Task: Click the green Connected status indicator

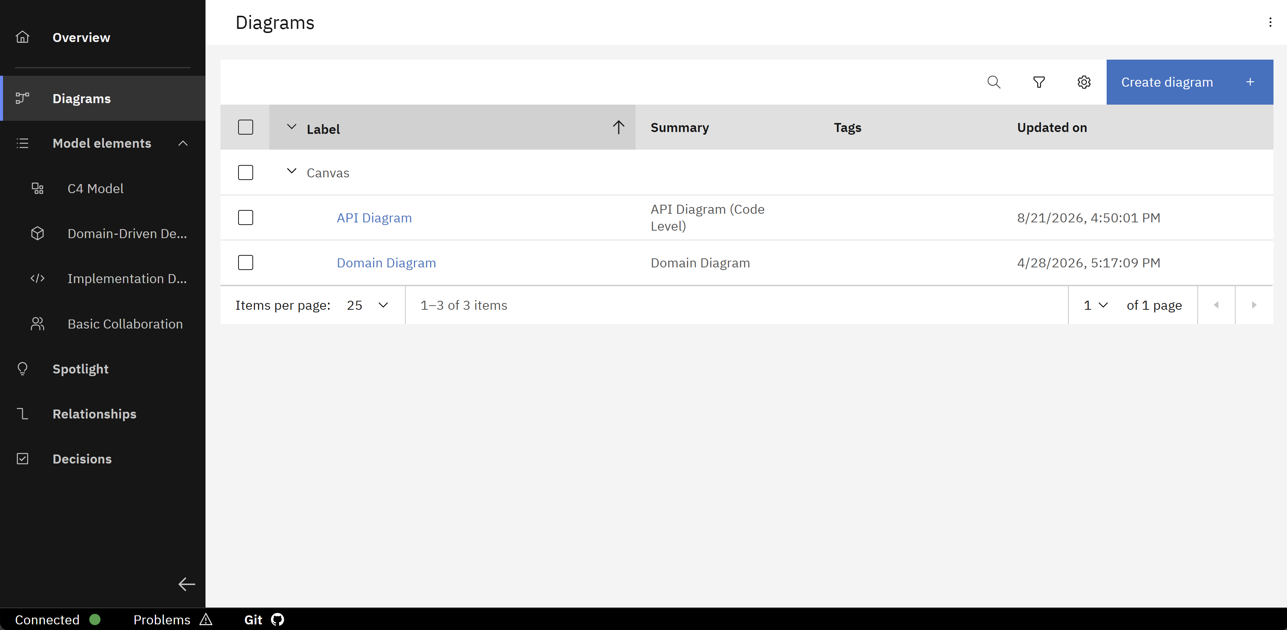Action: click(x=95, y=619)
